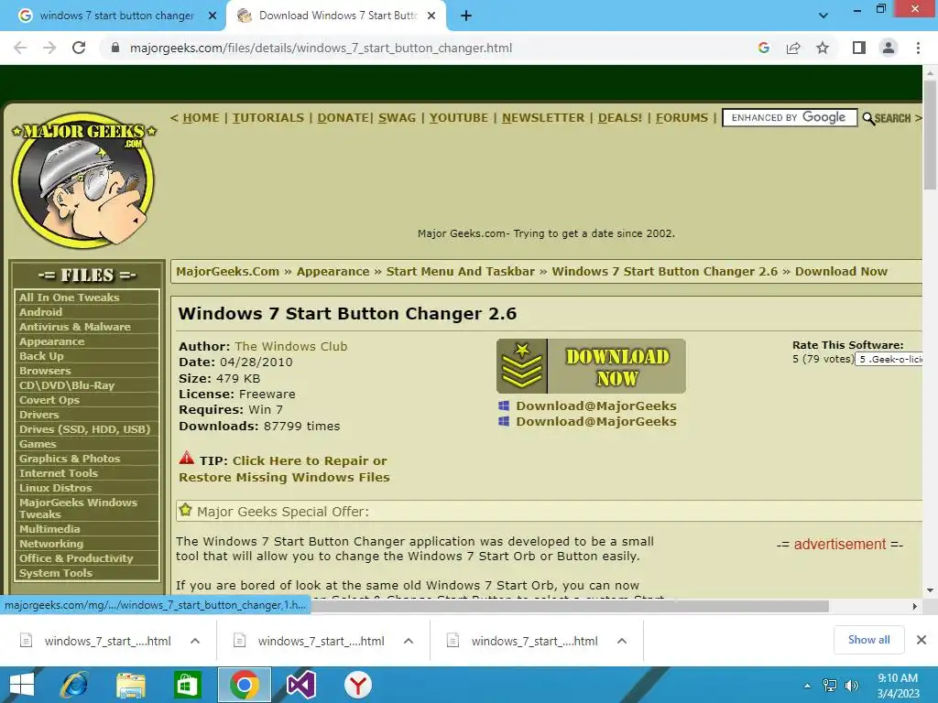Click the network tray icon

pyautogui.click(x=830, y=686)
